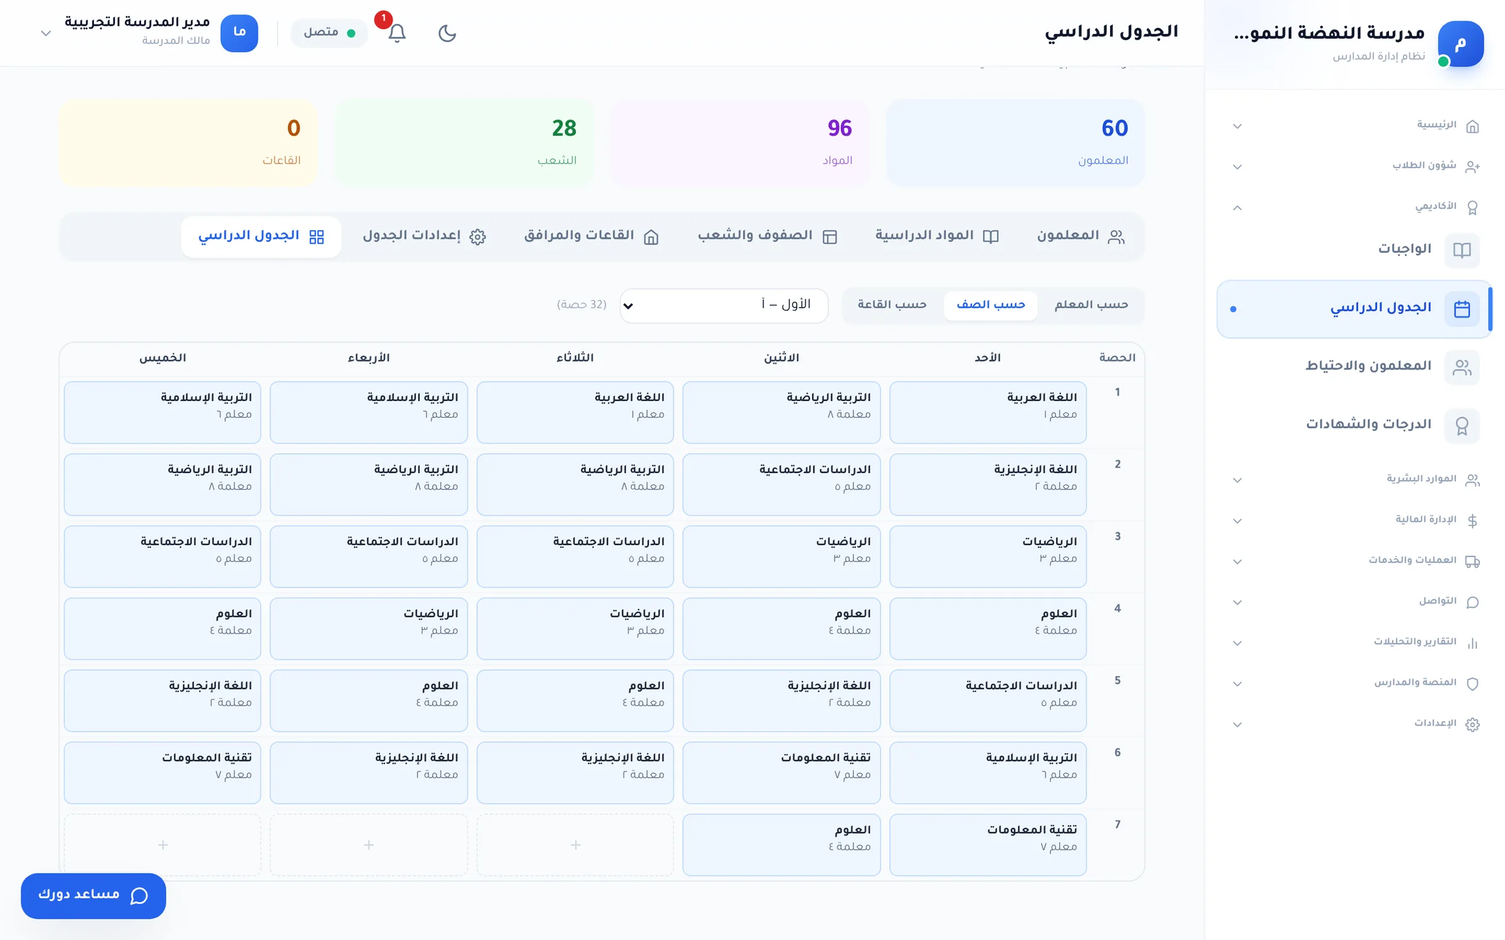Screen dimensions: 1505x940
Task: Switch to المواد الدراسية tab
Action: pyautogui.click(x=937, y=236)
